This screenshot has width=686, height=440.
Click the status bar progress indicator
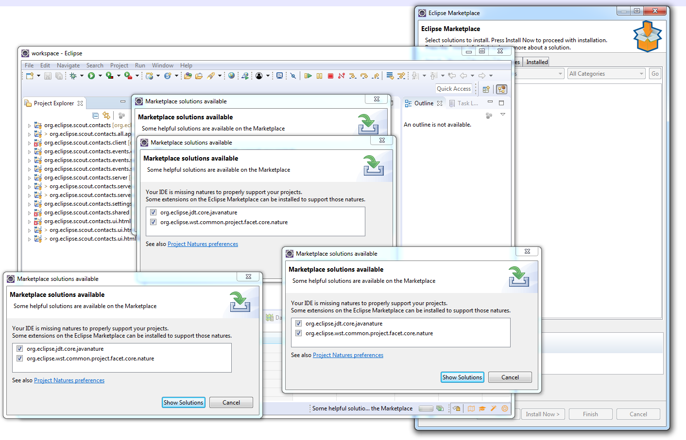point(426,408)
